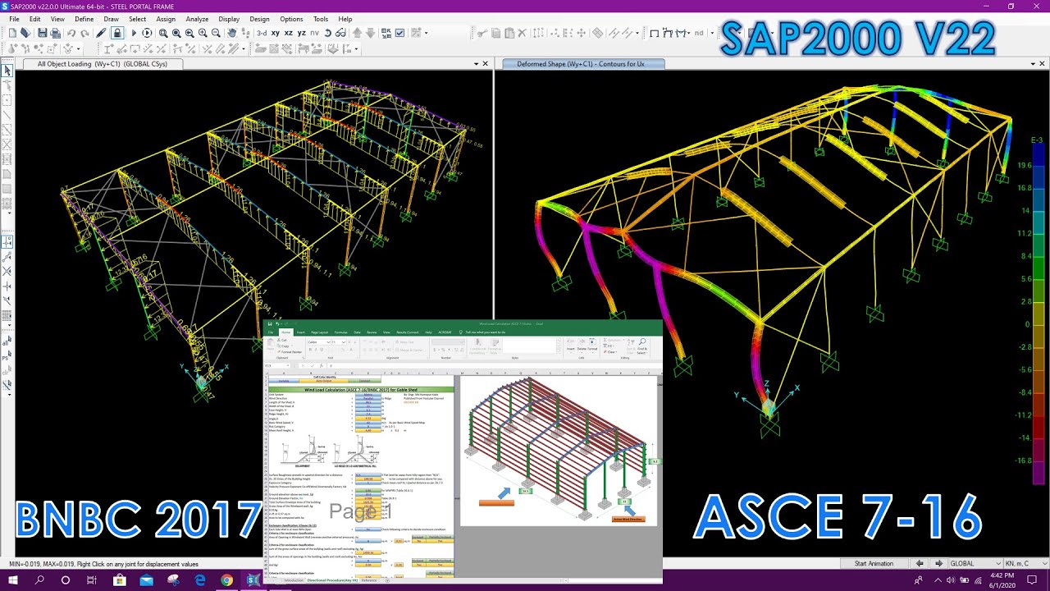
Task: Click the Run Analysis play icon
Action: pos(134,33)
